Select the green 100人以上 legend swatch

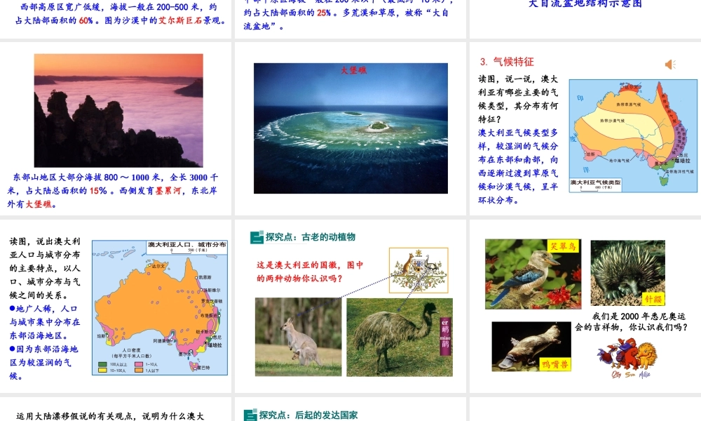tap(102, 364)
